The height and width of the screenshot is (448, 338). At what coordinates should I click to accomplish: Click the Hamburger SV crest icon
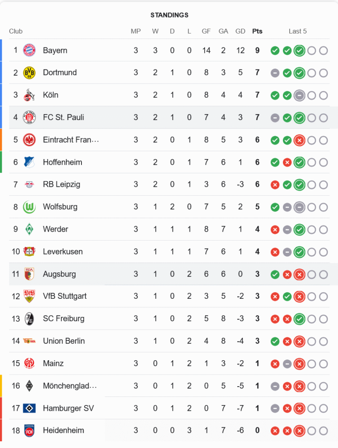[29, 408]
